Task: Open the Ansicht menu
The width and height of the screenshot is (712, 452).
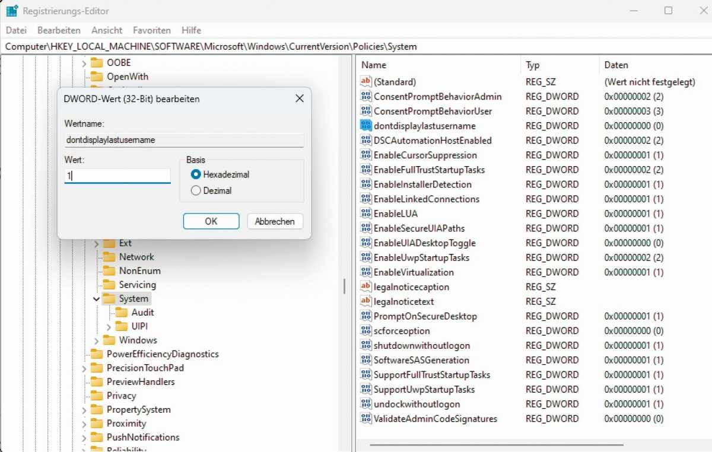Action: click(107, 30)
